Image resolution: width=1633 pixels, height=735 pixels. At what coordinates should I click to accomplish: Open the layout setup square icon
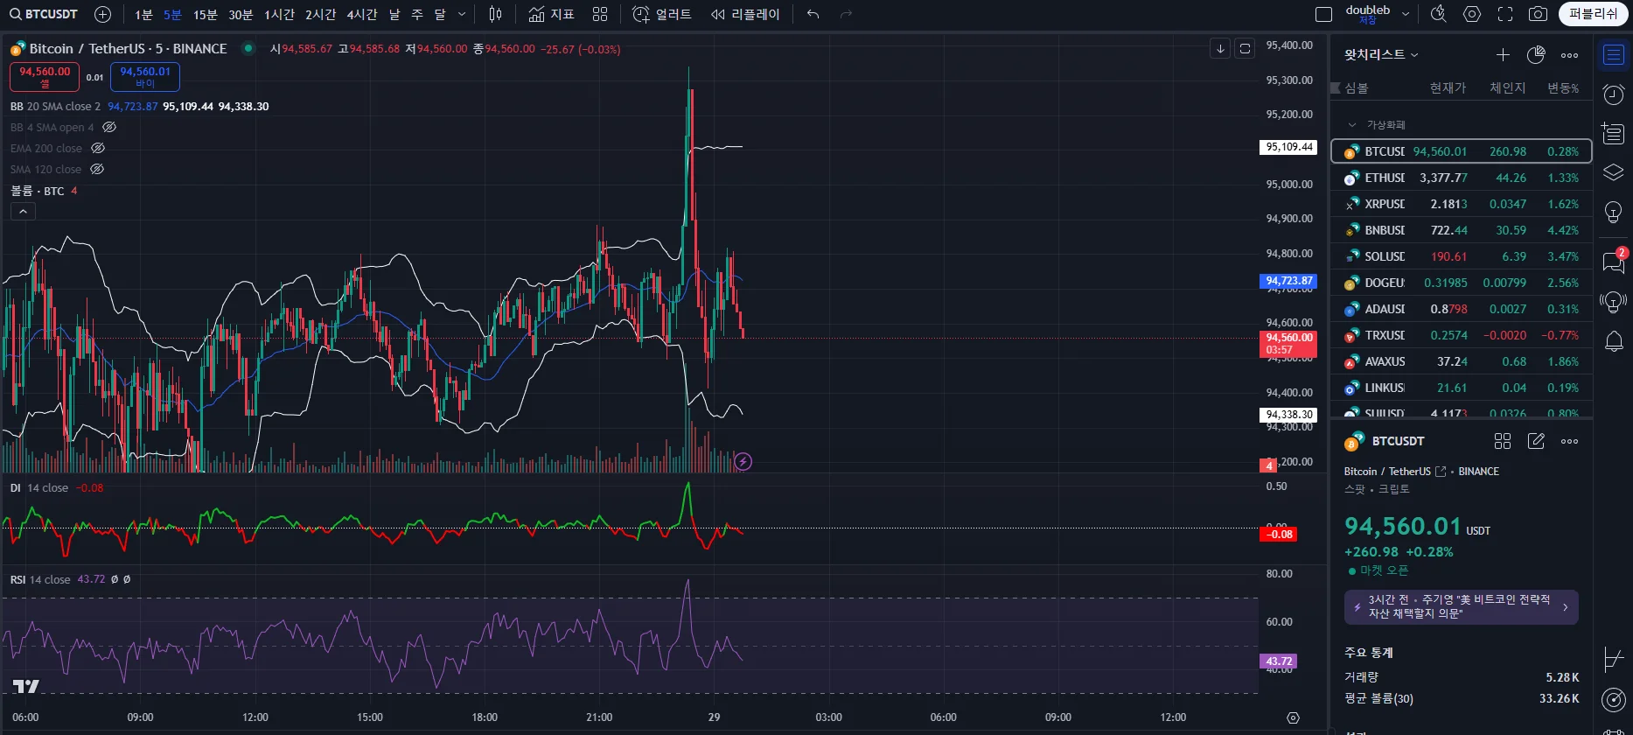(x=1324, y=14)
